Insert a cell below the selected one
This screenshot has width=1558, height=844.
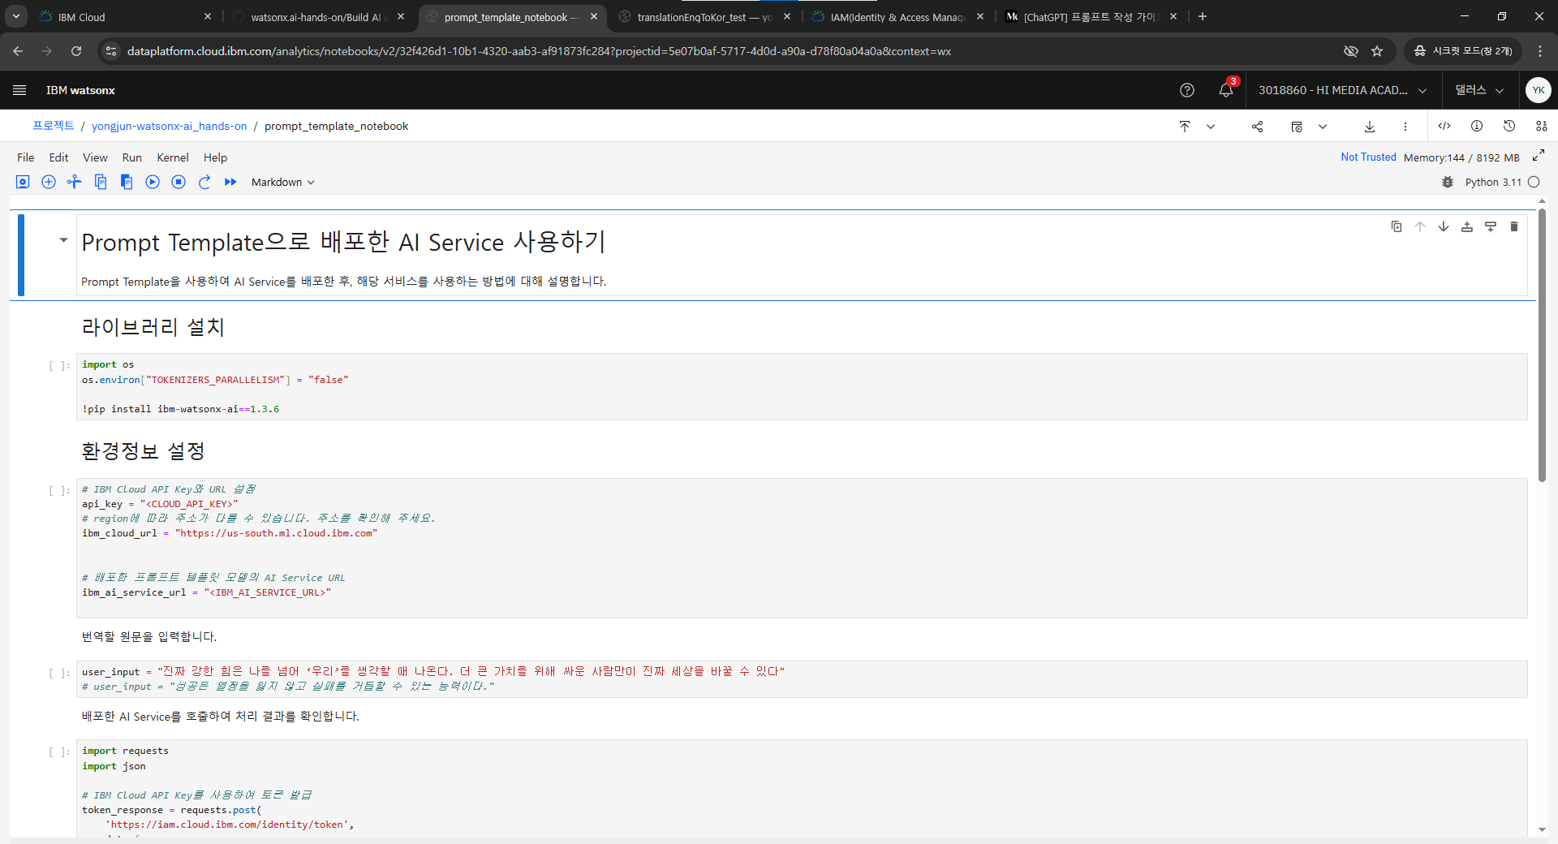tap(1491, 226)
